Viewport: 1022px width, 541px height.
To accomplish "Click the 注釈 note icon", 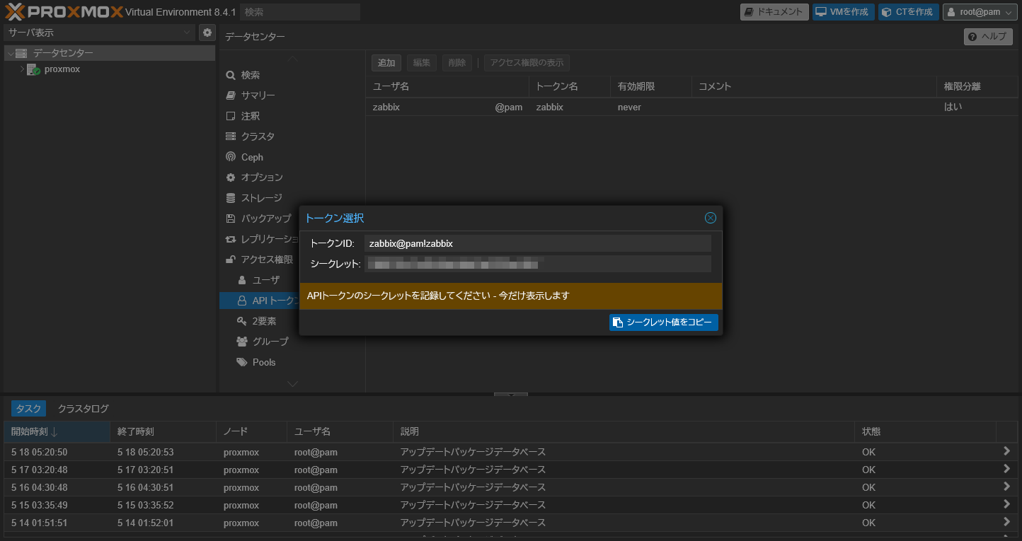I will pyautogui.click(x=230, y=116).
